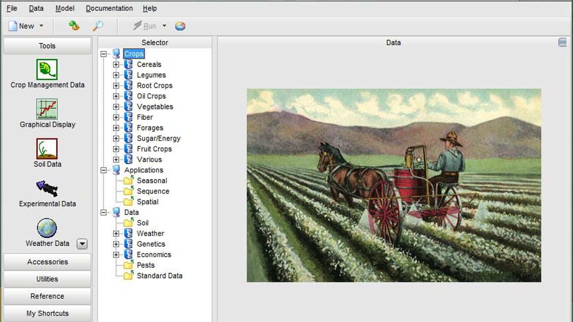Click the green-orange toolbar icon beside New
The width and height of the screenshot is (573, 322).
[x=74, y=26]
